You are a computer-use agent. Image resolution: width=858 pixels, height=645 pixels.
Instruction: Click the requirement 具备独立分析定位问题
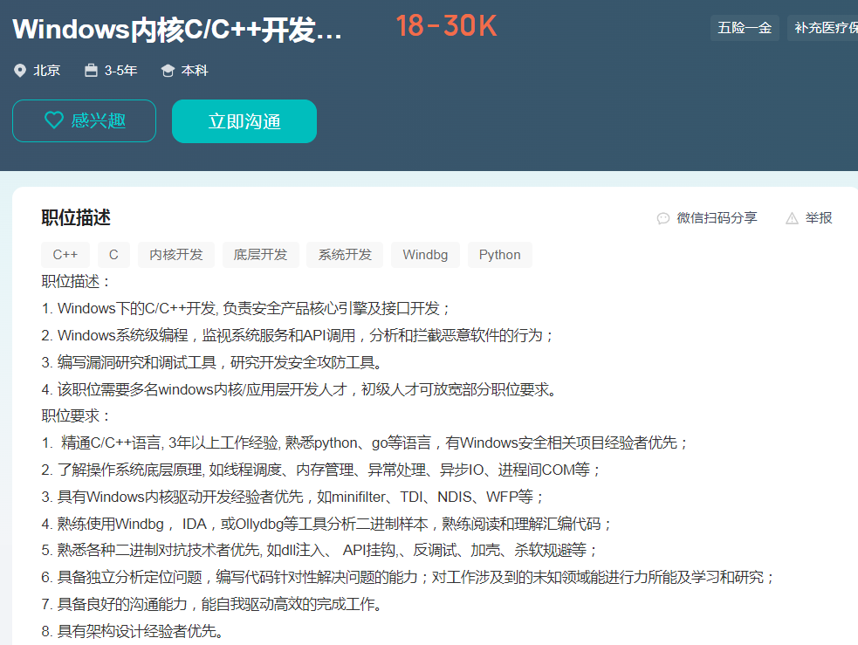click(408, 577)
